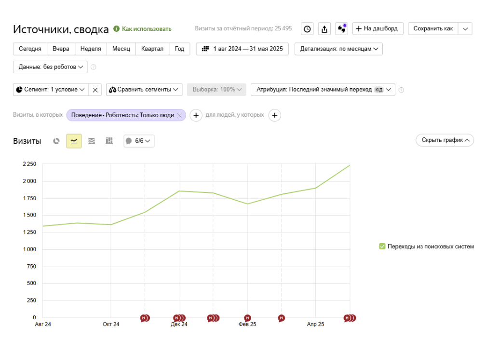Select the Год period tab

click(x=179, y=49)
